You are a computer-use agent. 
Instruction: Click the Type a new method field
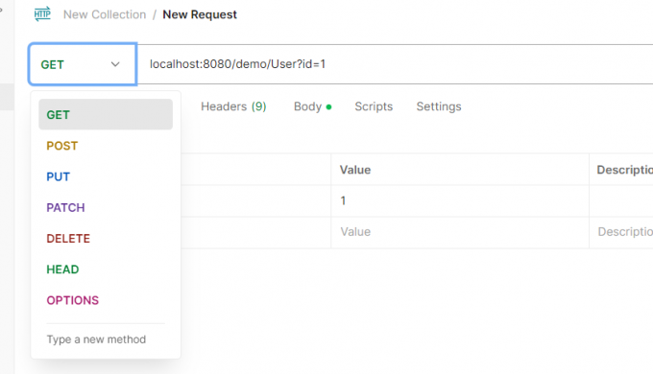[106, 339]
